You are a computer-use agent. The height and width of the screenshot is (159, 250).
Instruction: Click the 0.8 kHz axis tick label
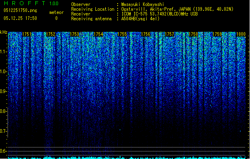3,111
